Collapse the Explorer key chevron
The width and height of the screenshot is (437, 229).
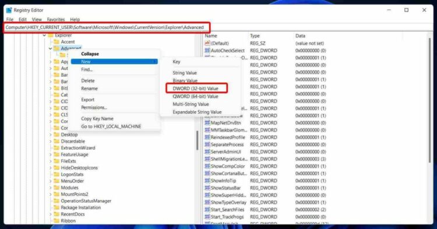click(x=44, y=35)
